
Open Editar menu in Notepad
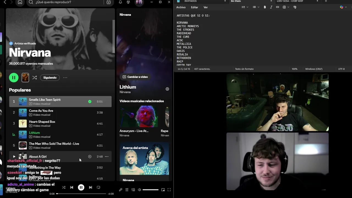194,7
